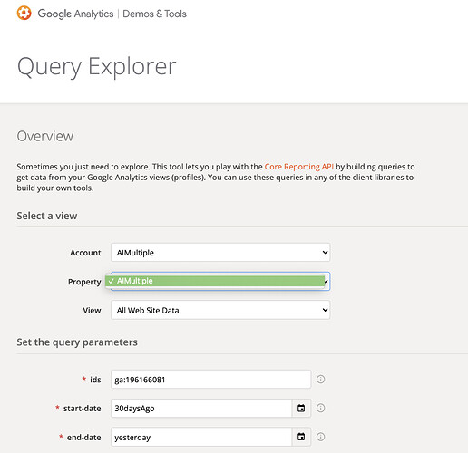Show info for the end-date parameter

(320, 437)
